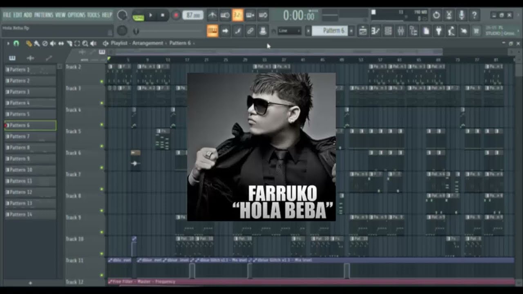Click the master volume knob
This screenshot has height=294, width=523.
122,15
